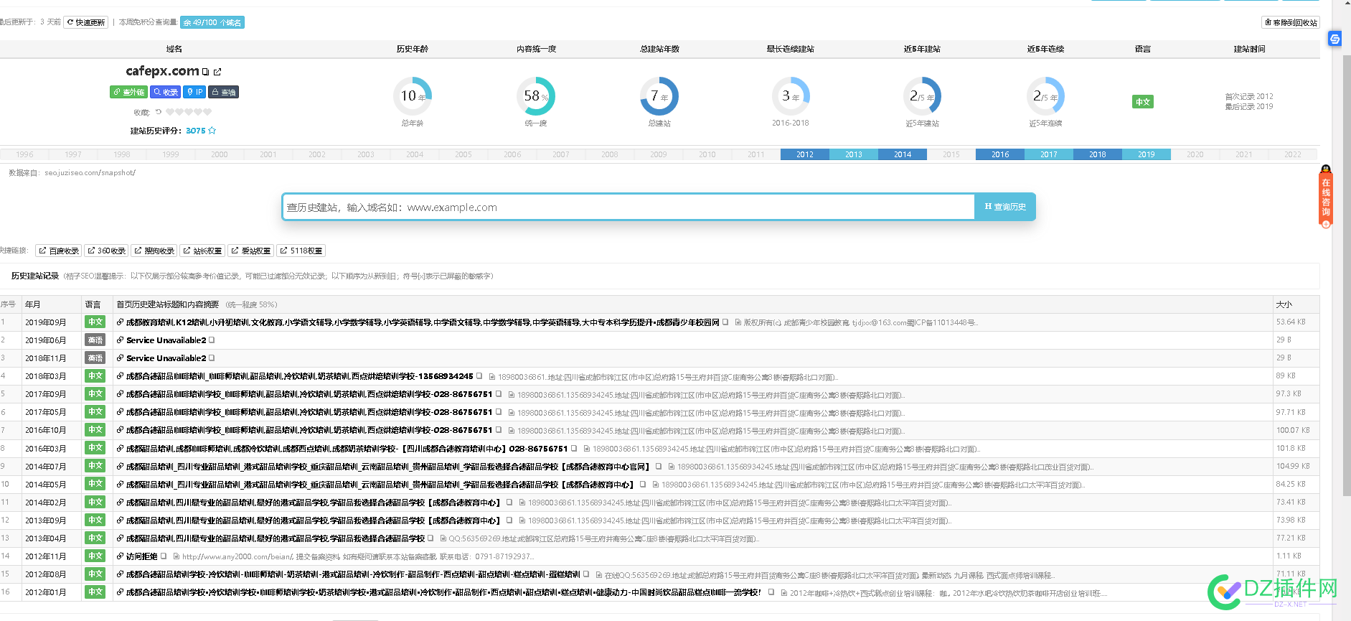
Task: Click the 3年 longest continuous ring chart
Action: [791, 96]
